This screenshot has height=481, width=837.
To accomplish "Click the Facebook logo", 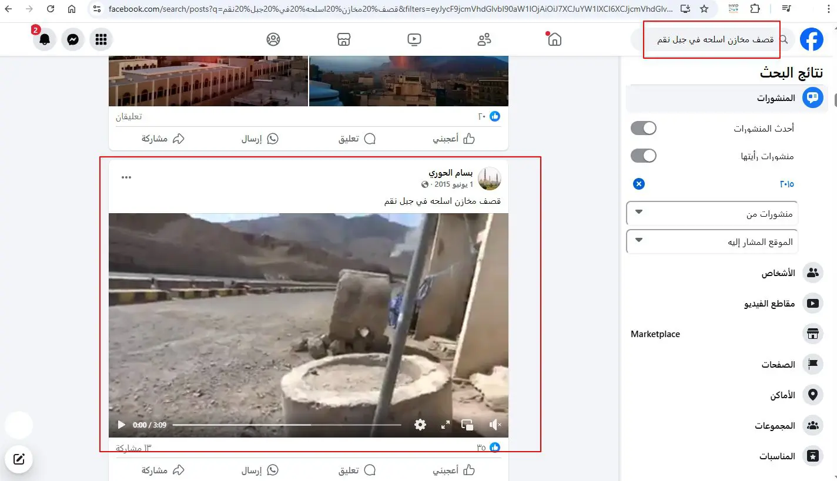I will 812,39.
